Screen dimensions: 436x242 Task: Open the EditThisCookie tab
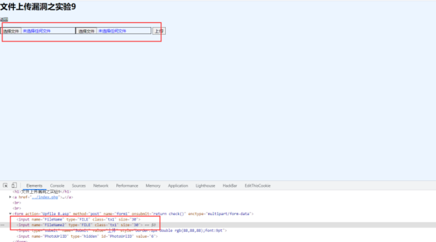256,186
